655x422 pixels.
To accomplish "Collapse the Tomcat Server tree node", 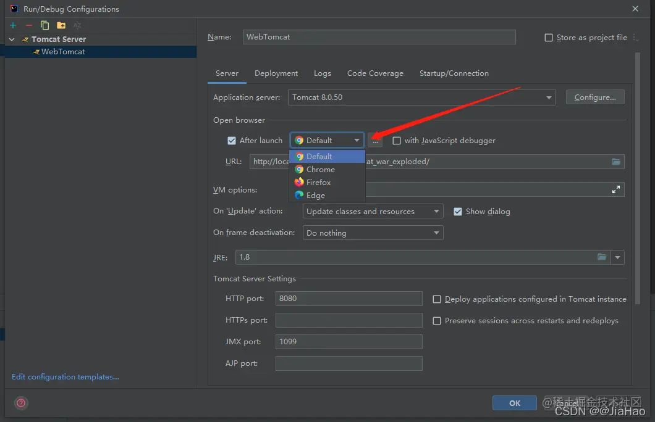I will pos(12,39).
